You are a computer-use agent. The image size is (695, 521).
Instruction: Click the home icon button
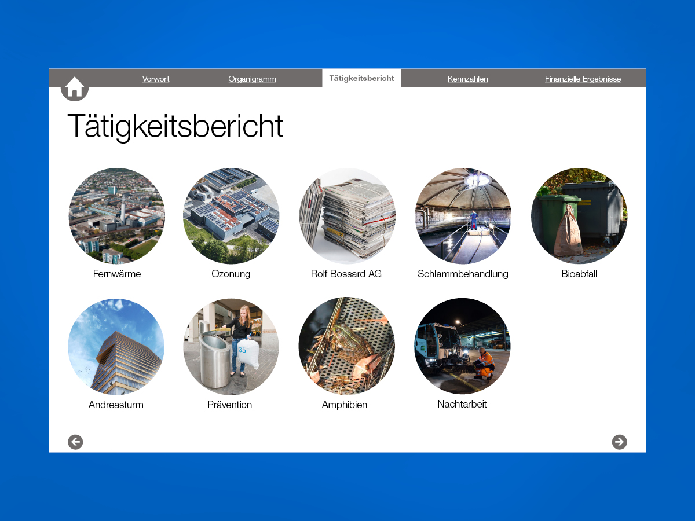click(x=75, y=87)
